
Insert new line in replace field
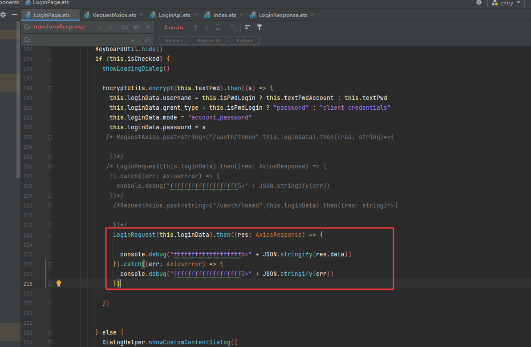tap(133, 40)
